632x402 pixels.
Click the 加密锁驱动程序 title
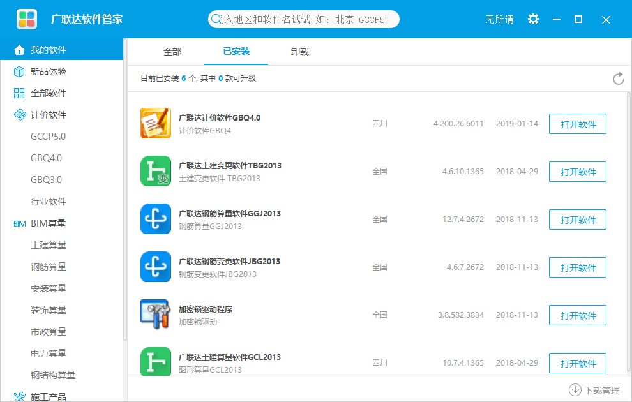206,309
